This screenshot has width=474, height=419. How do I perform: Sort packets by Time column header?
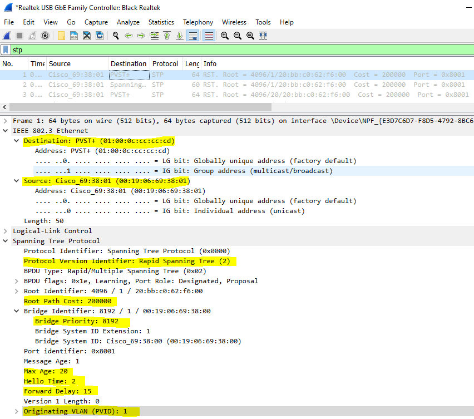coord(37,64)
